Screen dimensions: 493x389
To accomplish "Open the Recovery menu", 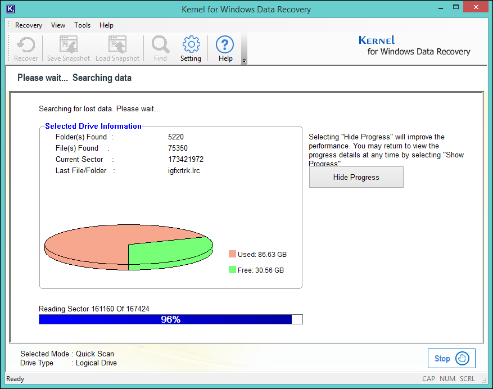I will (x=29, y=25).
